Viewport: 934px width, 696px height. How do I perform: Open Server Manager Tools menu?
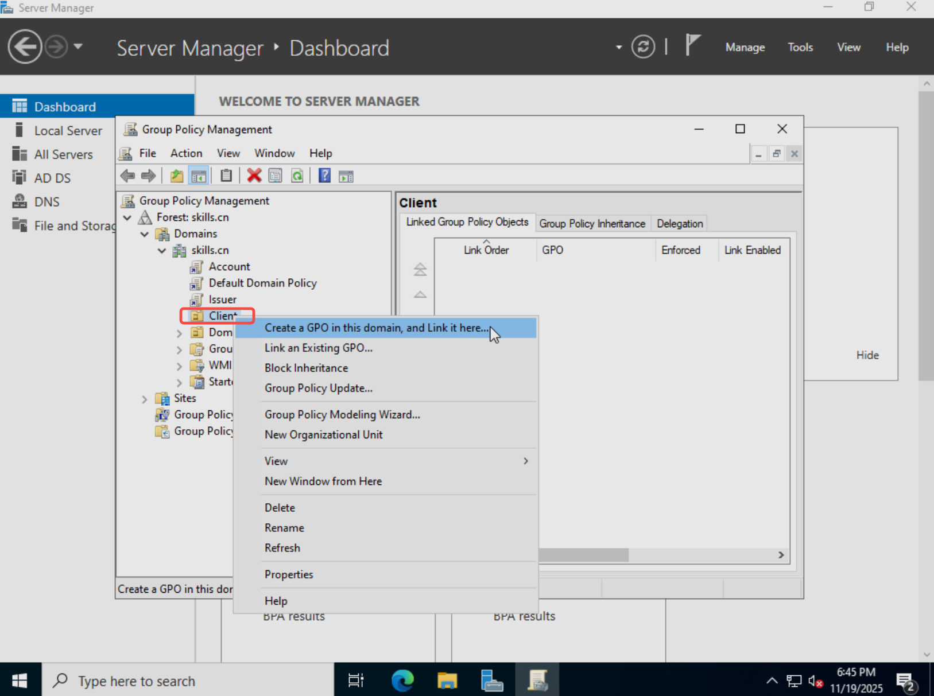pyautogui.click(x=800, y=47)
